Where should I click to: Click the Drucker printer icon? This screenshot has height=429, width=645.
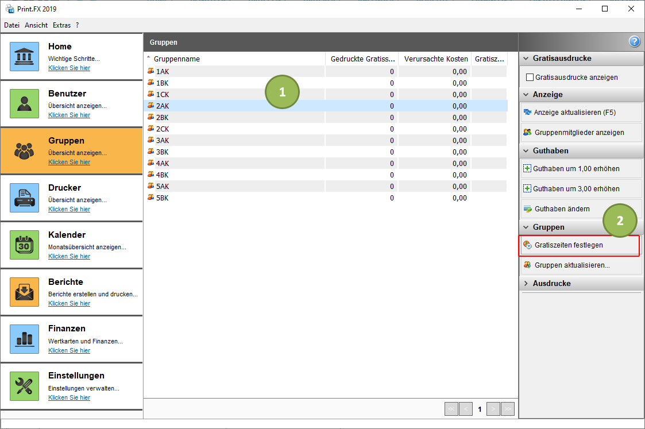click(x=24, y=198)
